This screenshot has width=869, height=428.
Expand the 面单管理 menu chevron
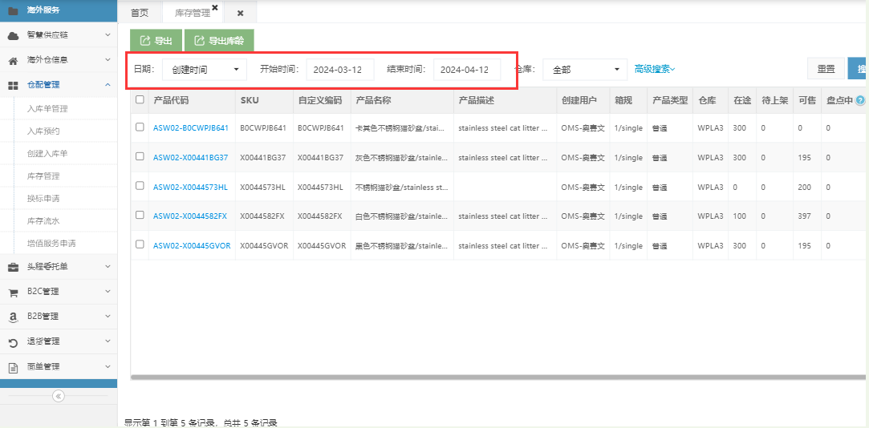[x=108, y=366]
